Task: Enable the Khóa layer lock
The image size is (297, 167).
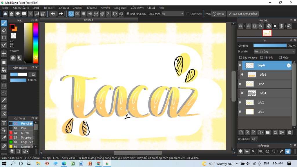Action: coord(280,57)
